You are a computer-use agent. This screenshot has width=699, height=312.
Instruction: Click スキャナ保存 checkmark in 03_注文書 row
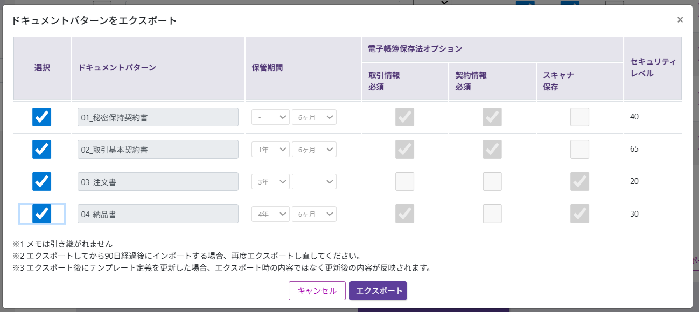coord(579,181)
